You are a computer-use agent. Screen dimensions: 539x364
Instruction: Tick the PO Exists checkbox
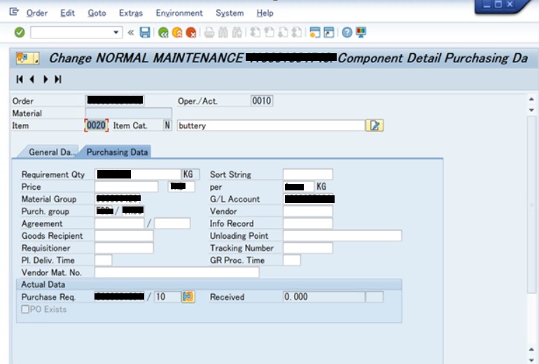(25, 309)
